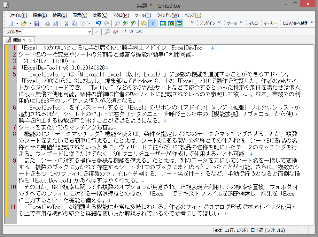Click the EmEditor icon in title bar

[6, 5]
